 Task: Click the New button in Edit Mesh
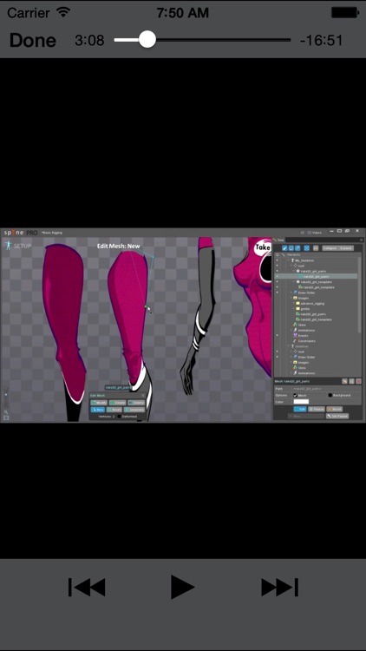tap(98, 410)
